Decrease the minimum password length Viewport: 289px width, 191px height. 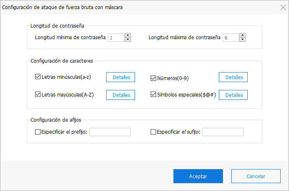128,40
